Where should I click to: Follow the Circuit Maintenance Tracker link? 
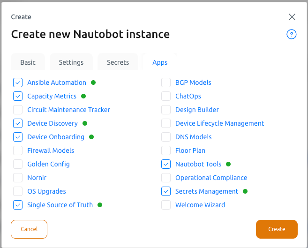click(69, 110)
